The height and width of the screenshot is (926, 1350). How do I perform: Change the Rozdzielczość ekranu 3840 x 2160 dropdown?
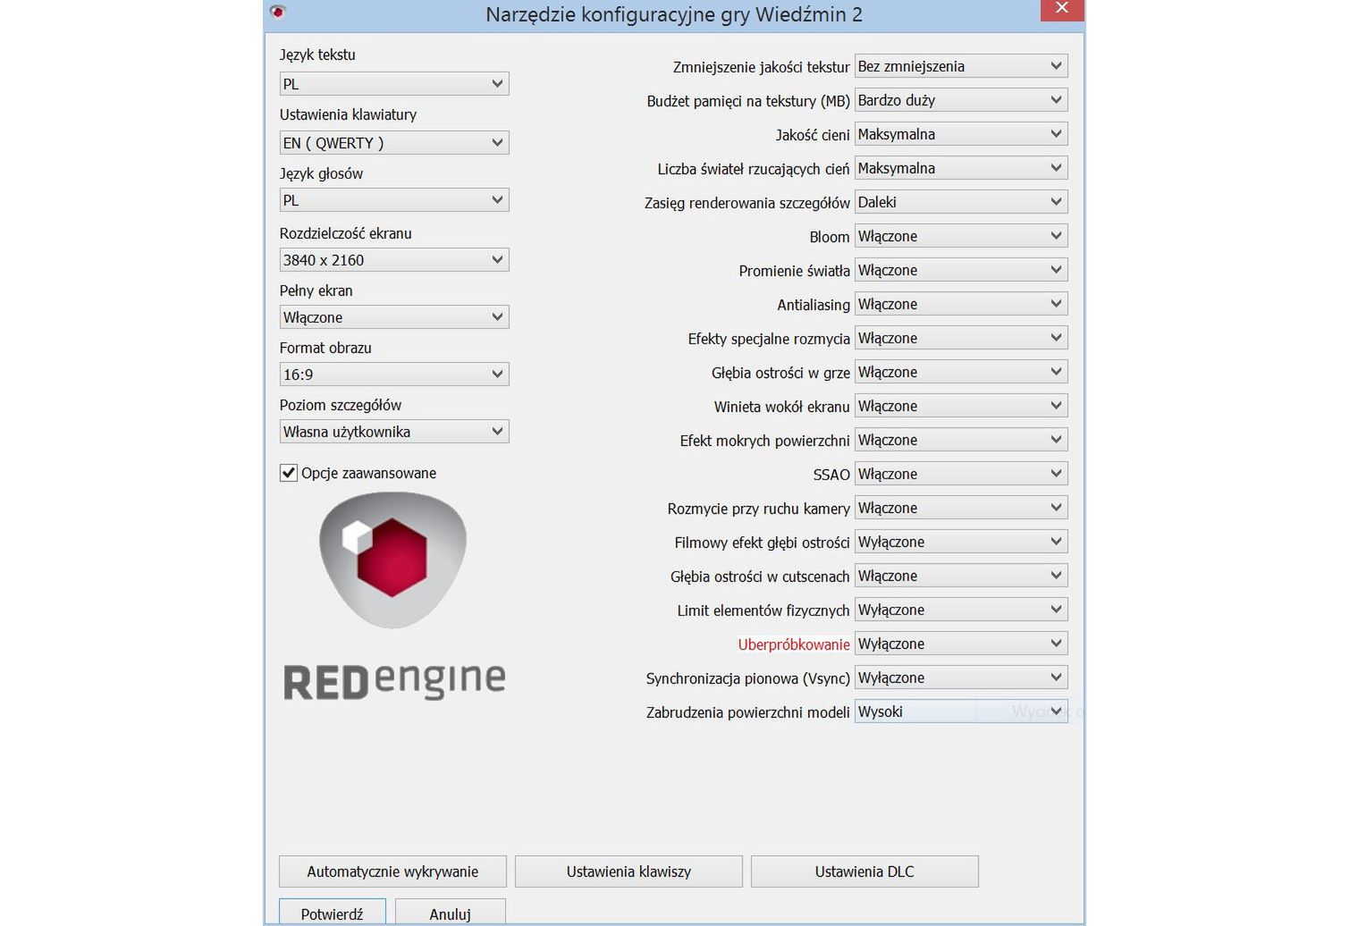(x=394, y=260)
